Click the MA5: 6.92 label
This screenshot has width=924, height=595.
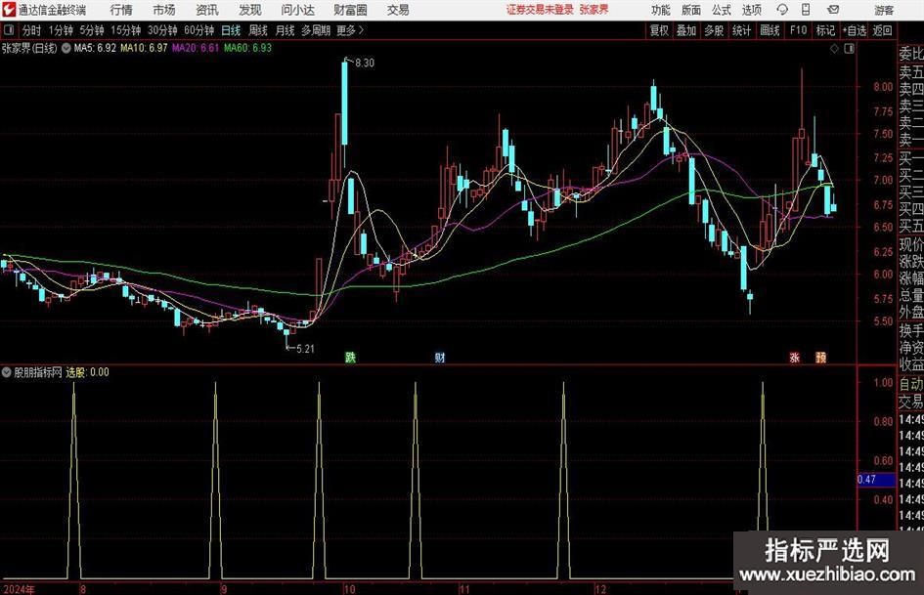95,48
